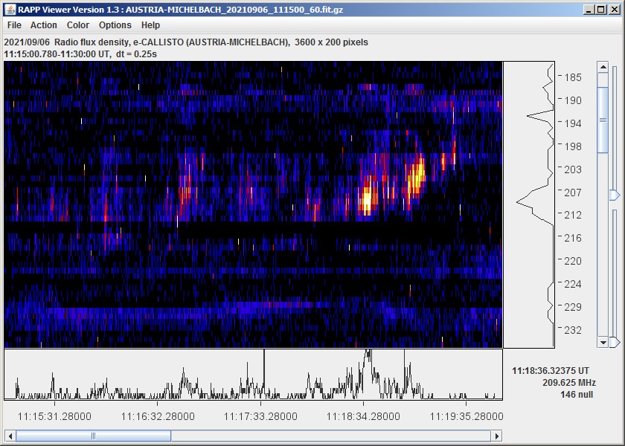This screenshot has height=446, width=625.
Task: Click the 203 frequency axis label
Action: (x=573, y=169)
